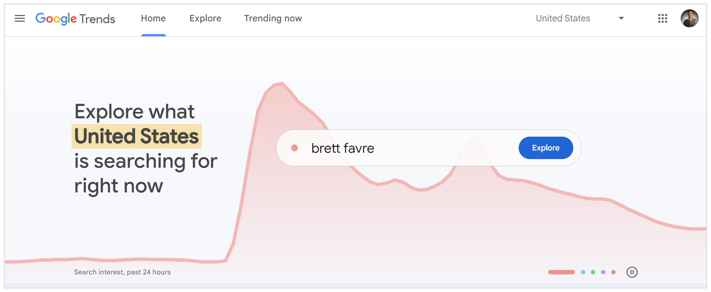Activate the green carousel dot
The image size is (711, 292).
[x=593, y=272]
